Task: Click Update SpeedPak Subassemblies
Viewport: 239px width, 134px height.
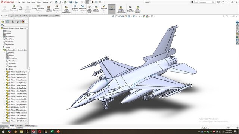Action: [x=121, y=10]
